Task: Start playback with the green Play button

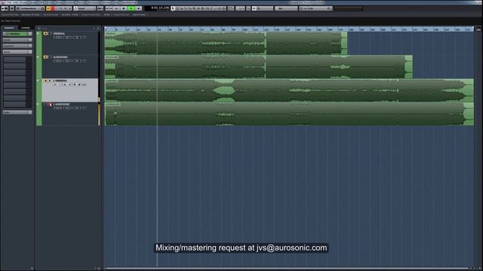Action: tap(131, 8)
